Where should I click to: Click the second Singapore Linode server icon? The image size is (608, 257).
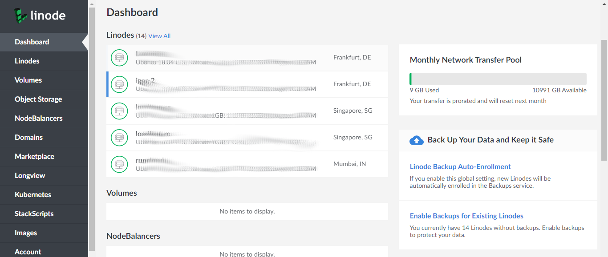119,138
